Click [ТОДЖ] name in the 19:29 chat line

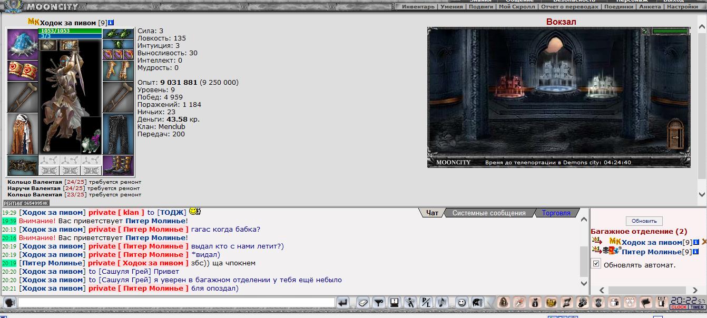(x=172, y=213)
